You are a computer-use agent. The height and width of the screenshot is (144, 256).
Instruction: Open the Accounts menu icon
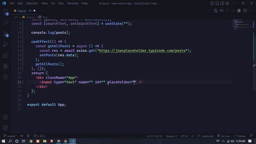point(5,117)
